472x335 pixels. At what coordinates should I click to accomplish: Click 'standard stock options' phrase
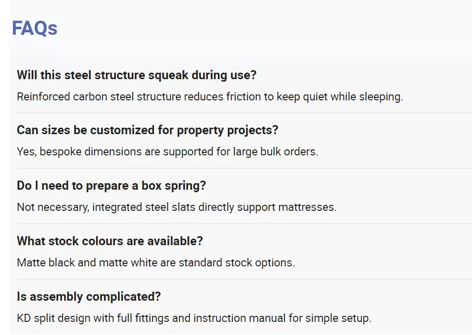237,263
